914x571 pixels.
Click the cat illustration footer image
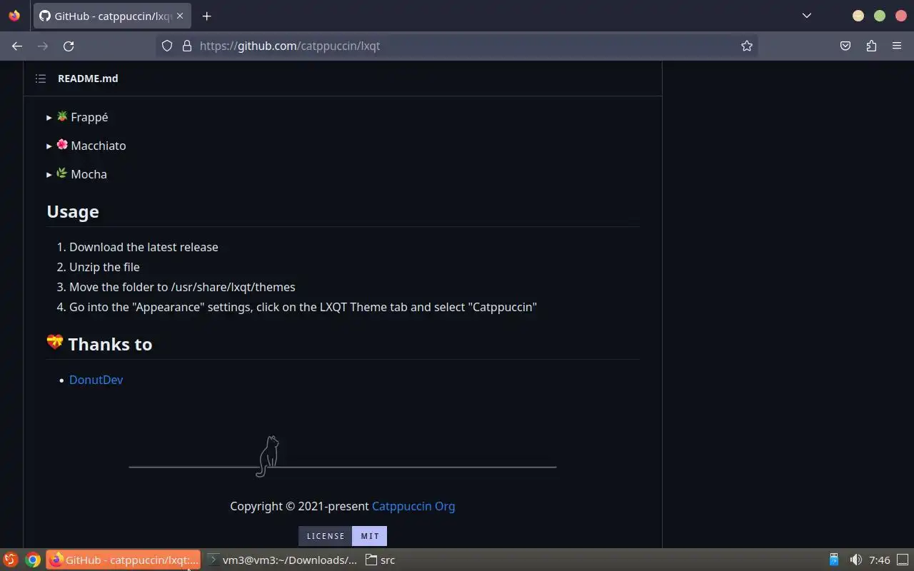(x=343, y=457)
